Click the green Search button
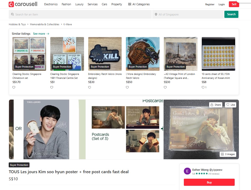251x190 pixels. click(x=231, y=14)
